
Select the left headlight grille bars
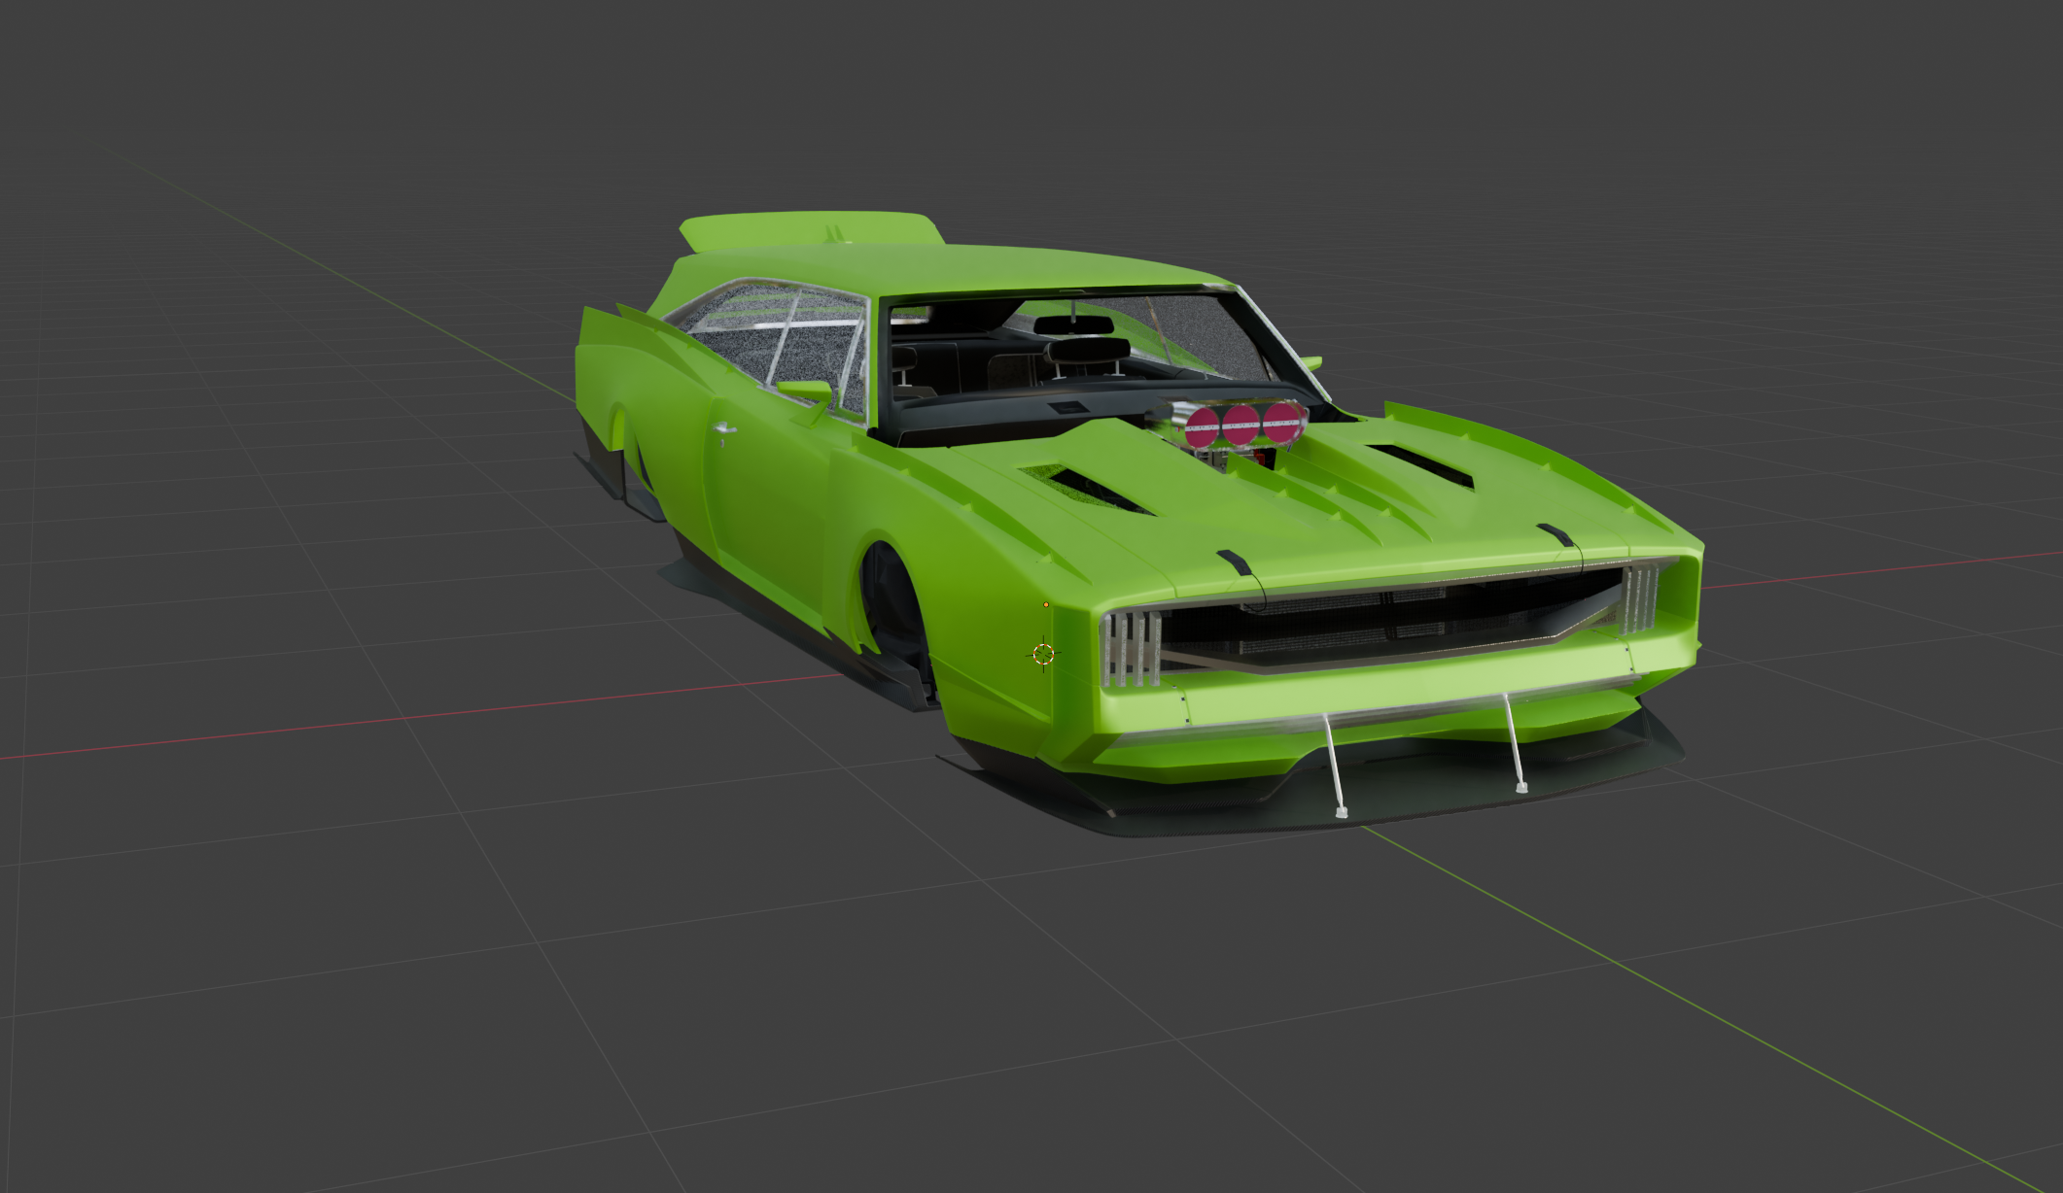[1131, 647]
